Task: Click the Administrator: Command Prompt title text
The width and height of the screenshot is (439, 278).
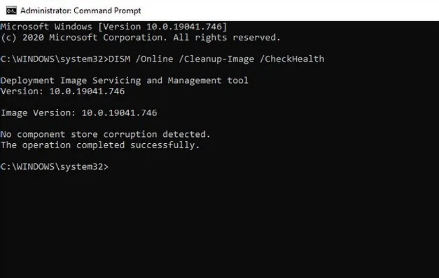Action: (80, 10)
